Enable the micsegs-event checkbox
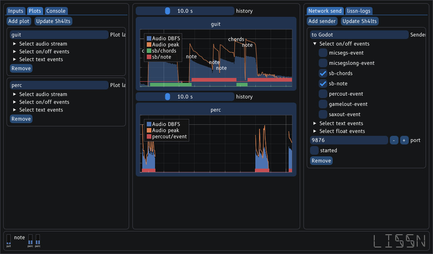 [x=323, y=53]
